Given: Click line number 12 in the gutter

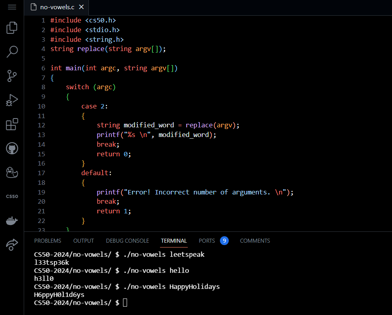Looking at the screenshot, I should (x=41, y=125).
